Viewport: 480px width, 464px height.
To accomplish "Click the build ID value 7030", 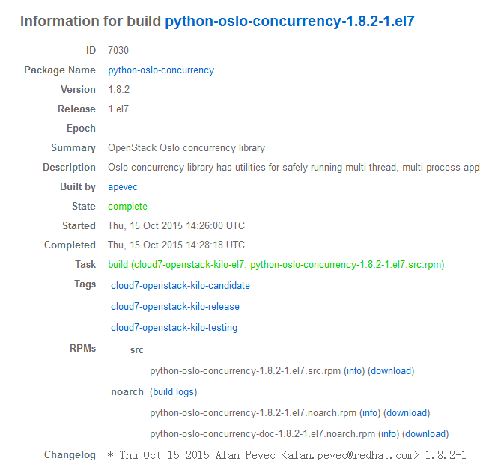I will point(118,50).
